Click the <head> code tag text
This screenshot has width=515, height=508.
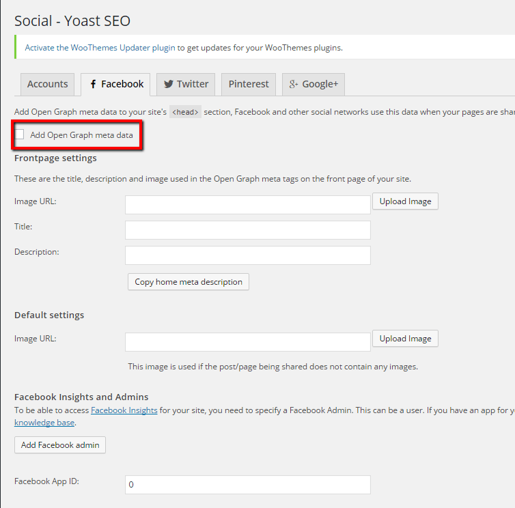click(x=186, y=112)
